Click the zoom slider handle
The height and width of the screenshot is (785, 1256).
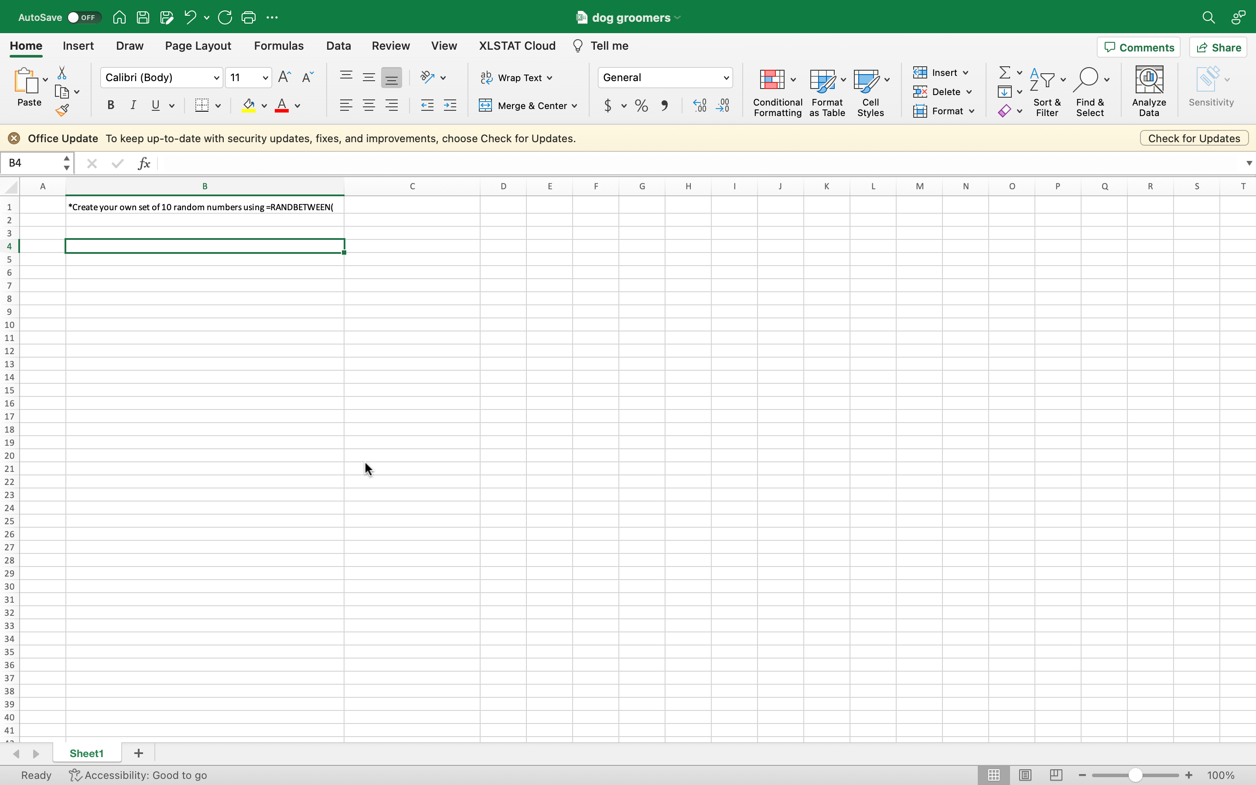(1136, 775)
